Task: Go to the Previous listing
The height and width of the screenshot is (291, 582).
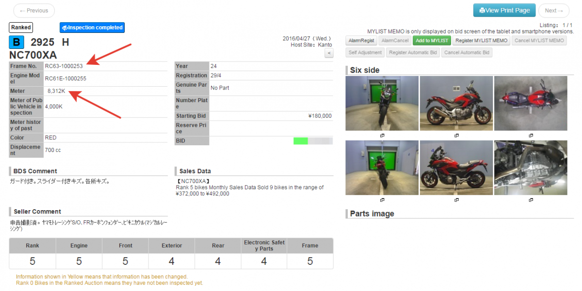Action: pyautogui.click(x=34, y=11)
